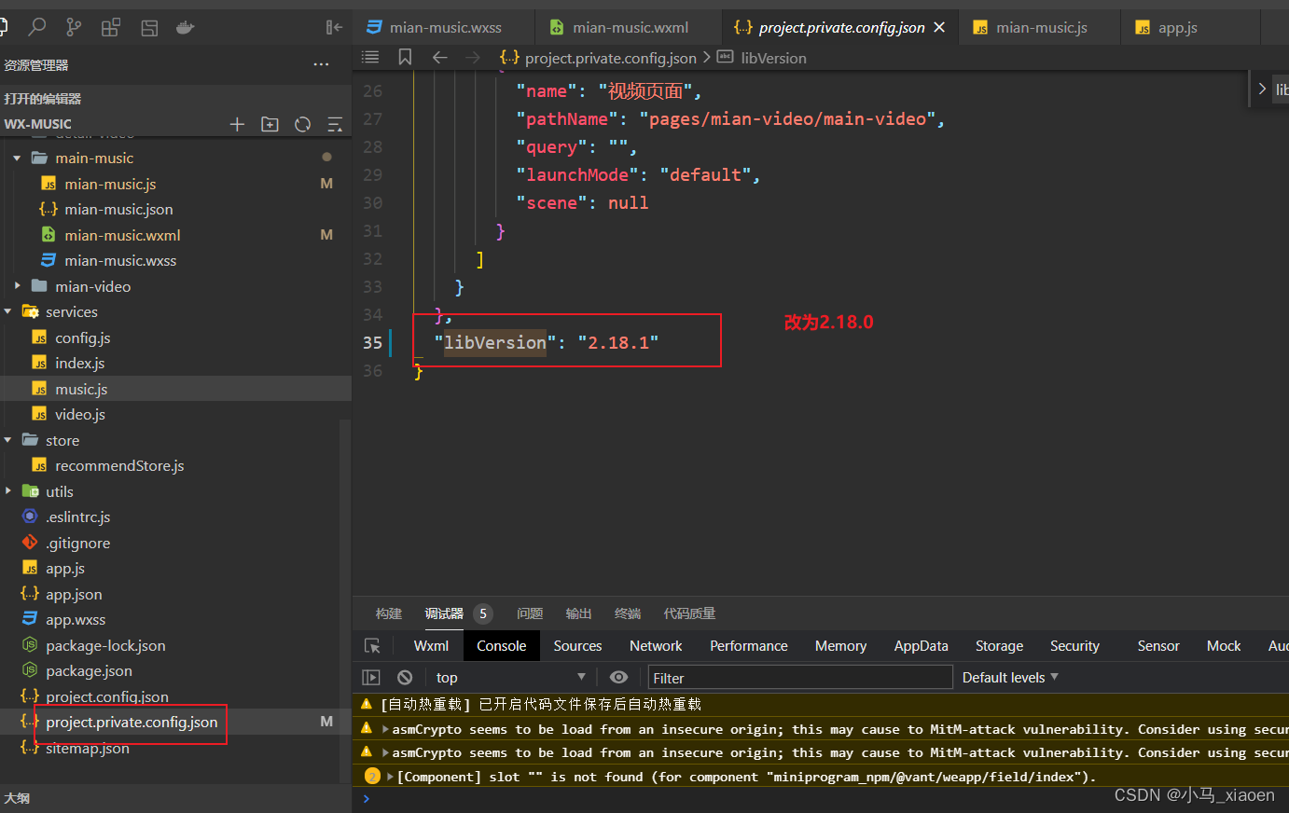This screenshot has height=813, width=1289.
Task: Open the extensions panel icon
Action: [x=111, y=27]
